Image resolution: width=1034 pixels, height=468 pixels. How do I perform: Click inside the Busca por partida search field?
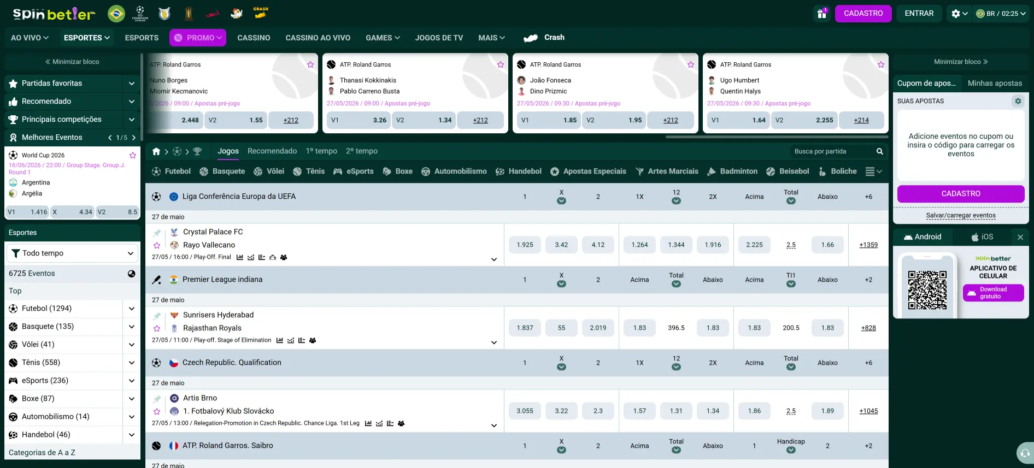click(x=832, y=151)
